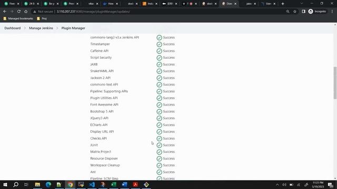The height and width of the screenshot is (189, 337).
Task: Click the Matrix Project plugin name text
Action: click(x=101, y=152)
